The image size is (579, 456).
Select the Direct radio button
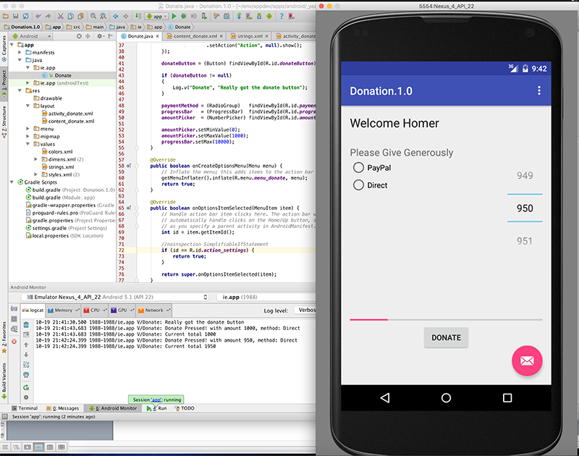(x=358, y=185)
